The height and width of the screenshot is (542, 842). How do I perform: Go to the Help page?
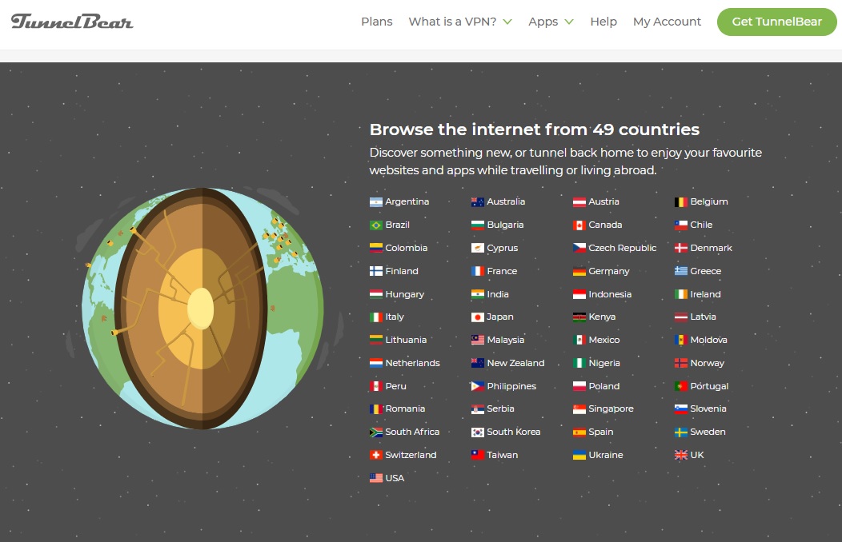[603, 22]
